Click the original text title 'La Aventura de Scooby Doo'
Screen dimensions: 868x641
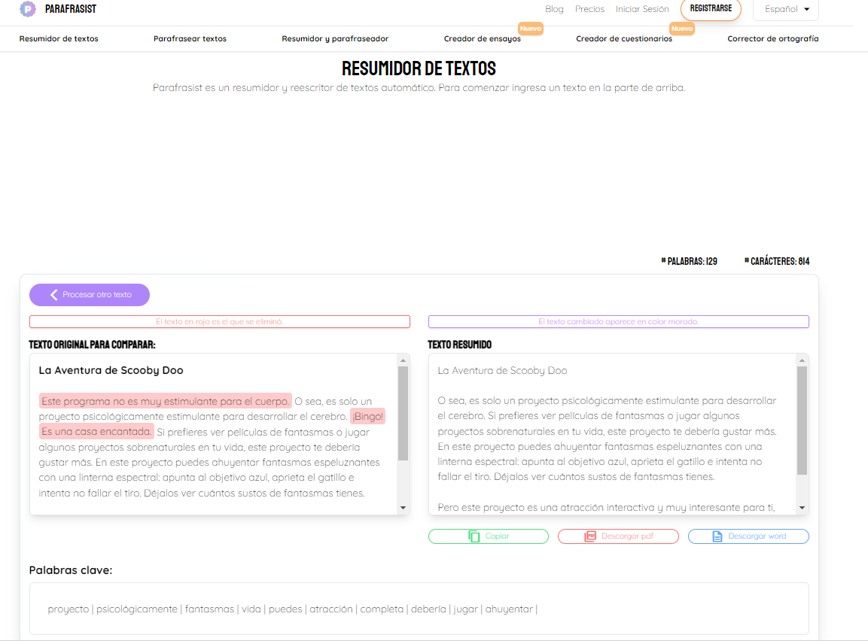[x=111, y=371]
